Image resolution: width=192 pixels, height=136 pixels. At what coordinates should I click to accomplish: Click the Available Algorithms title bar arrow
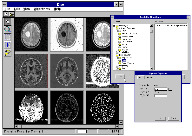[188, 17]
